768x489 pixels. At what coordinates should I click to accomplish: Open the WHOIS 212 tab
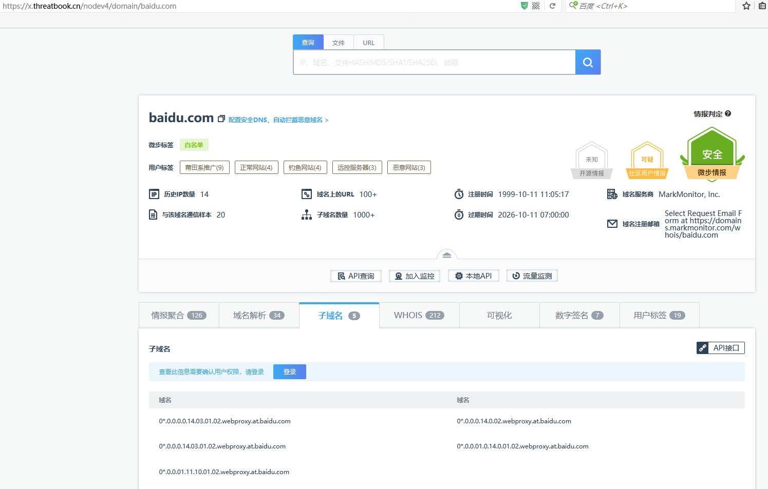(419, 315)
